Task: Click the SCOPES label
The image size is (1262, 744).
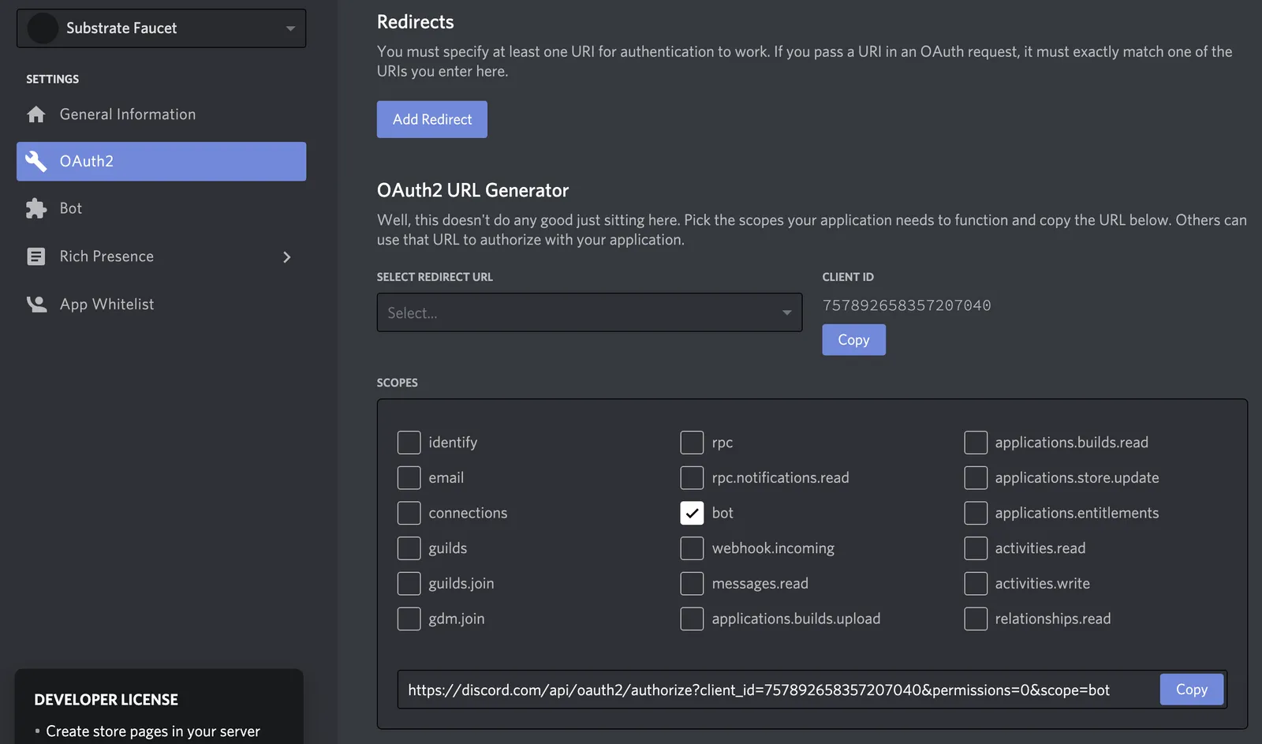Action: pyautogui.click(x=398, y=383)
